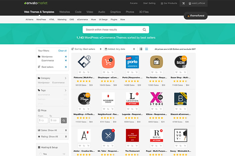Open the Start Selling link
This screenshot has width=235, height=156.
[x=149, y=3]
